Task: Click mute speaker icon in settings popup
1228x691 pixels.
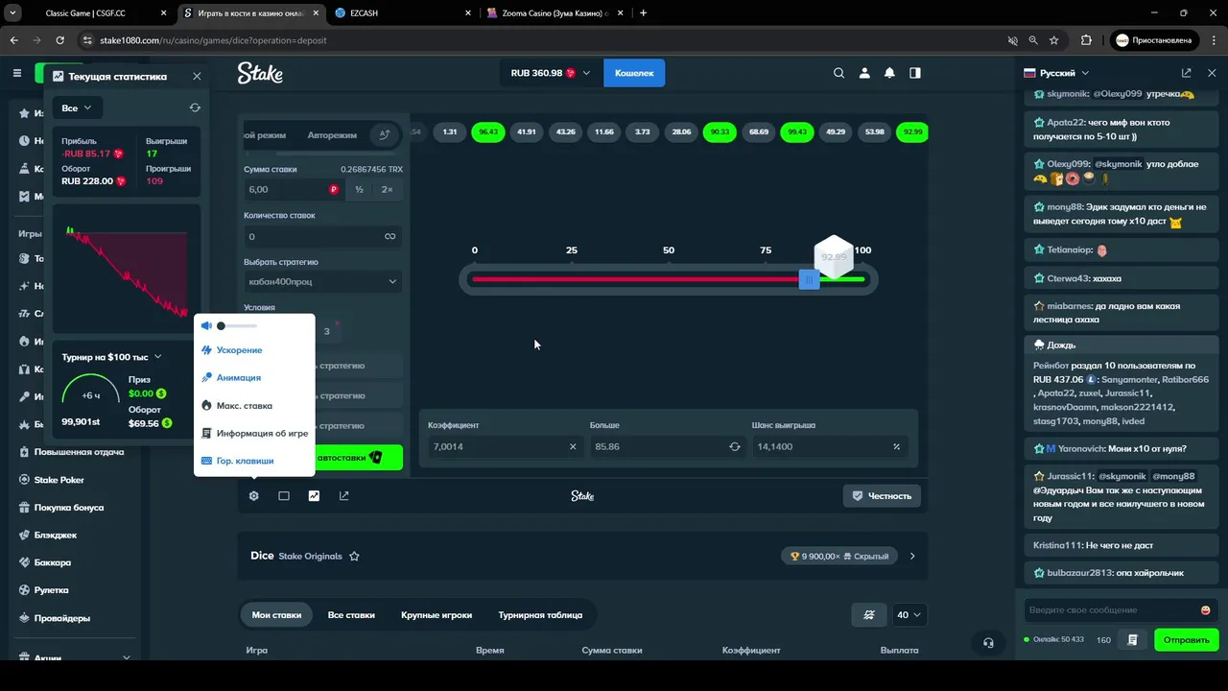Action: [206, 326]
